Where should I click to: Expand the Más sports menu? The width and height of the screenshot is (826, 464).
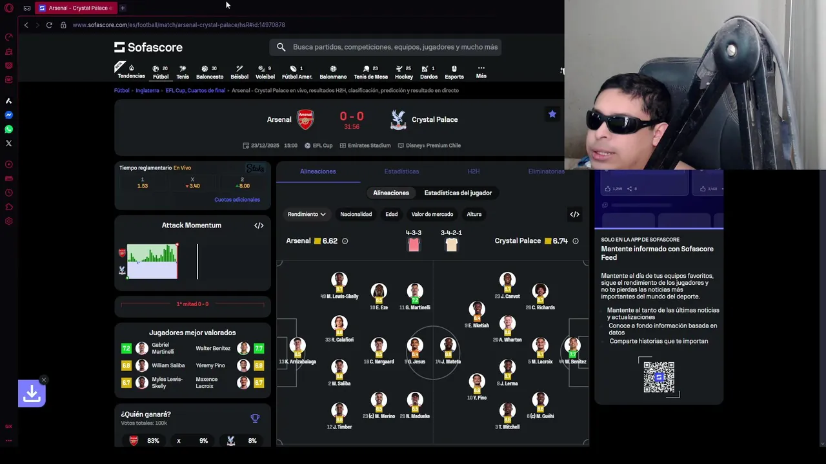coord(481,72)
